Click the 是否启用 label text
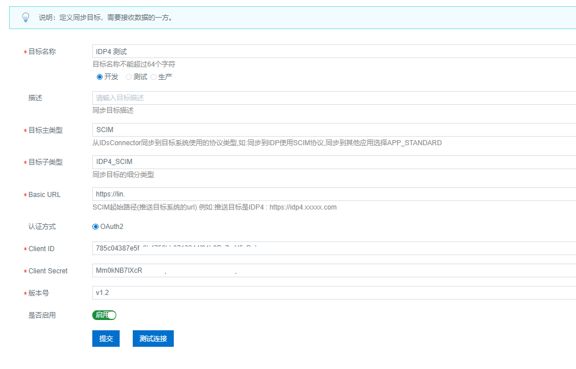Screen dimensions: 576x369 pyautogui.click(x=42, y=315)
